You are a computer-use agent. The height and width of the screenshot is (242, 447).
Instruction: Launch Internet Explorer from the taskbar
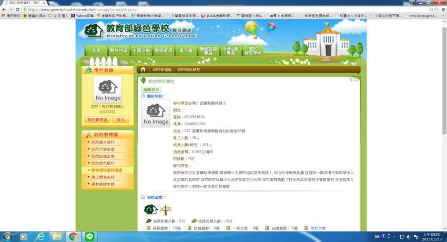(39, 237)
